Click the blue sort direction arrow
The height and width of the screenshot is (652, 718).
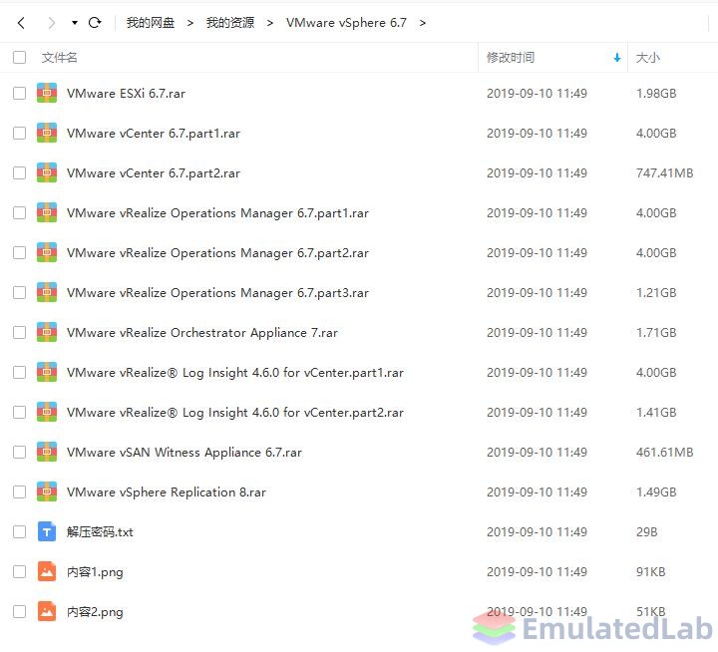point(617,57)
